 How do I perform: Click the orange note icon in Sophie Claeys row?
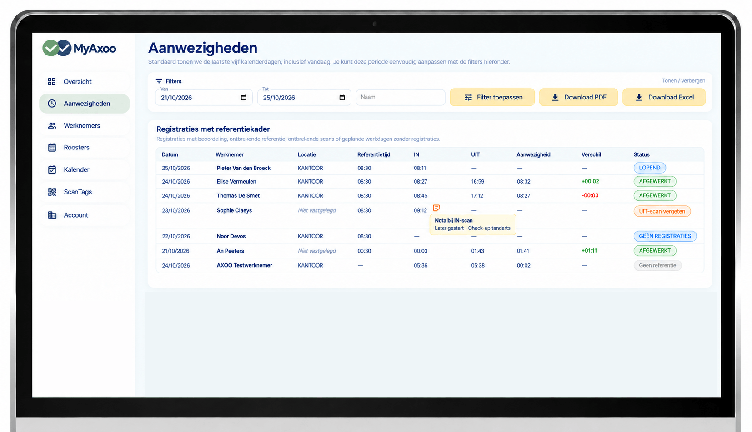[436, 208]
